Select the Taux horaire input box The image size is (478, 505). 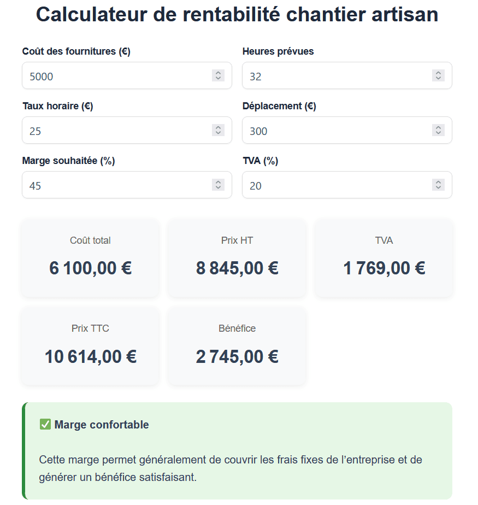click(x=127, y=130)
